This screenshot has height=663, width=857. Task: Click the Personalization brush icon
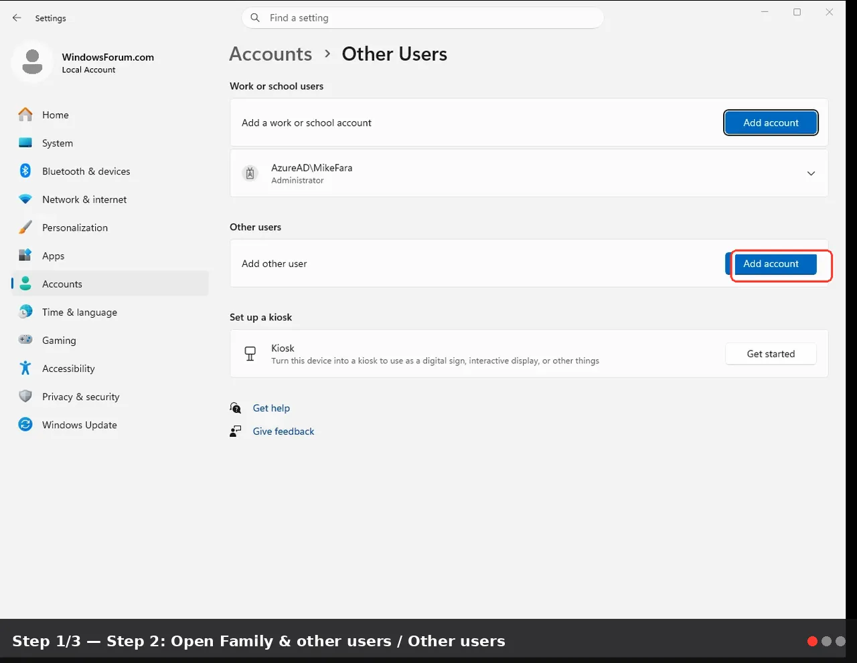pos(25,227)
